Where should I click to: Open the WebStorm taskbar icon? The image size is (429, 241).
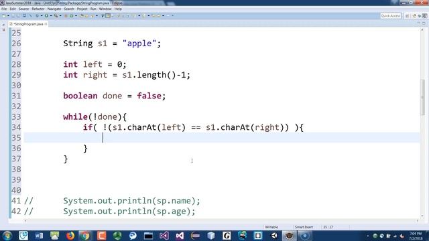pyautogui.click(x=243, y=236)
